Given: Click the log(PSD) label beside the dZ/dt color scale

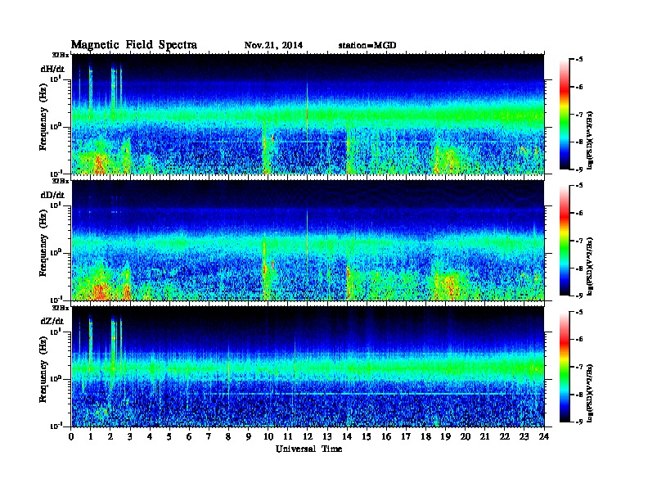Looking at the screenshot, I should tap(590, 393).
